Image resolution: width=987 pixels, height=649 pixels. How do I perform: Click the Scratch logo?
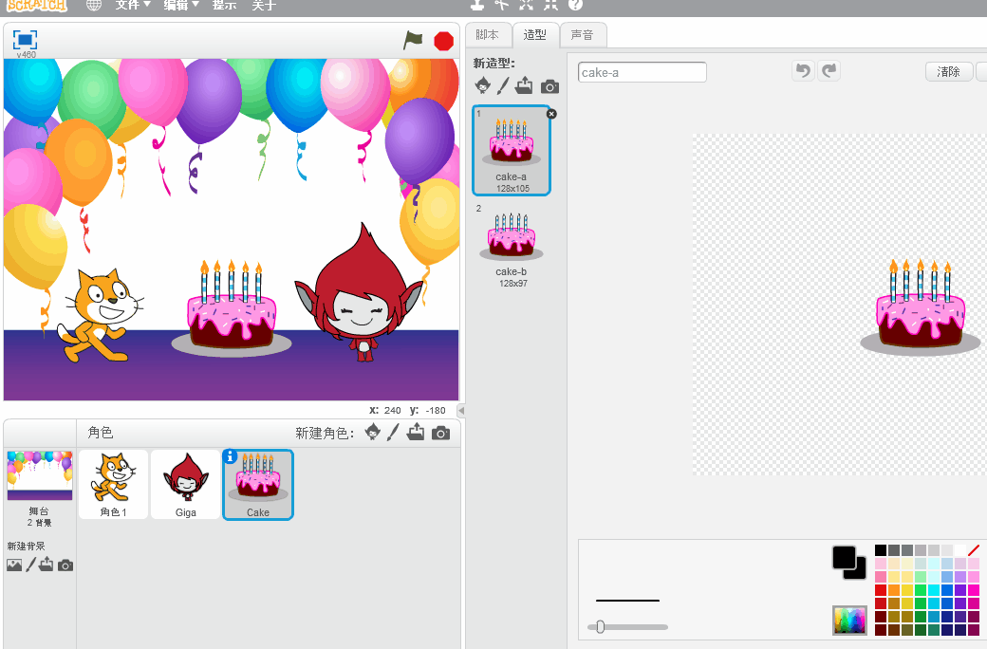[37, 5]
